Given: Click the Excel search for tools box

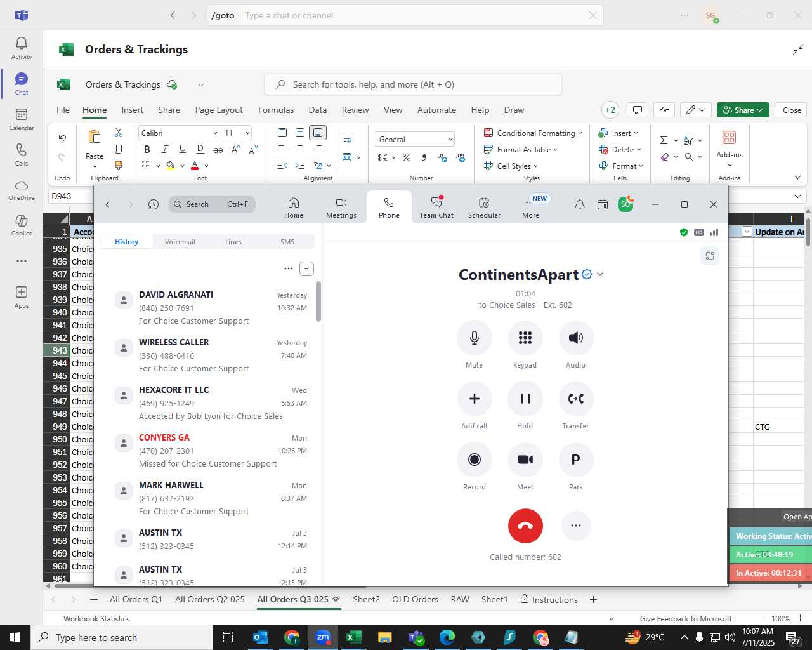Looking at the screenshot, I should [x=413, y=84].
